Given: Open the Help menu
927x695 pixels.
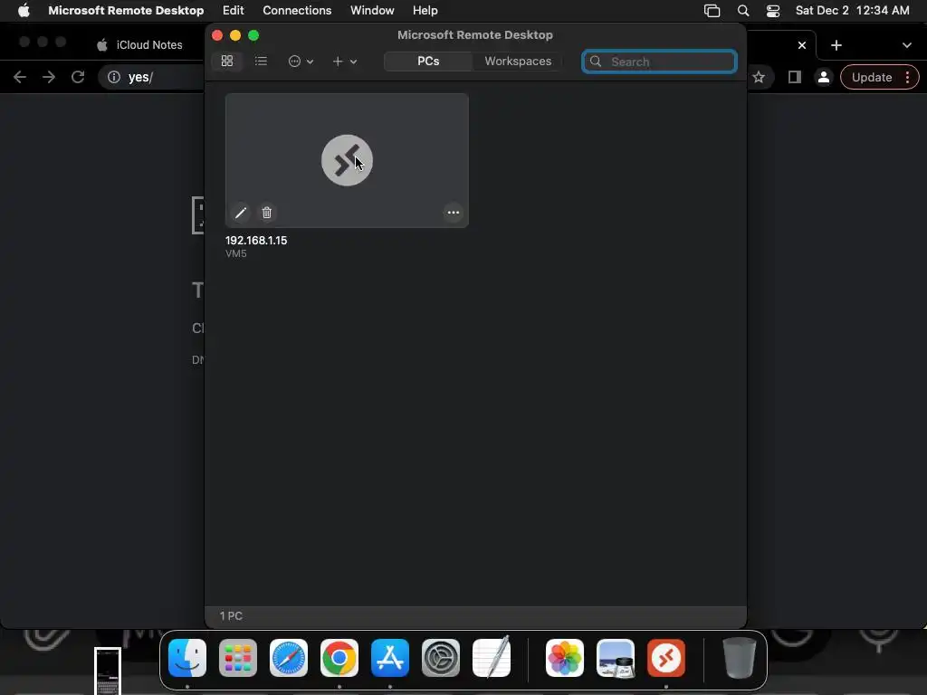Looking at the screenshot, I should [425, 11].
